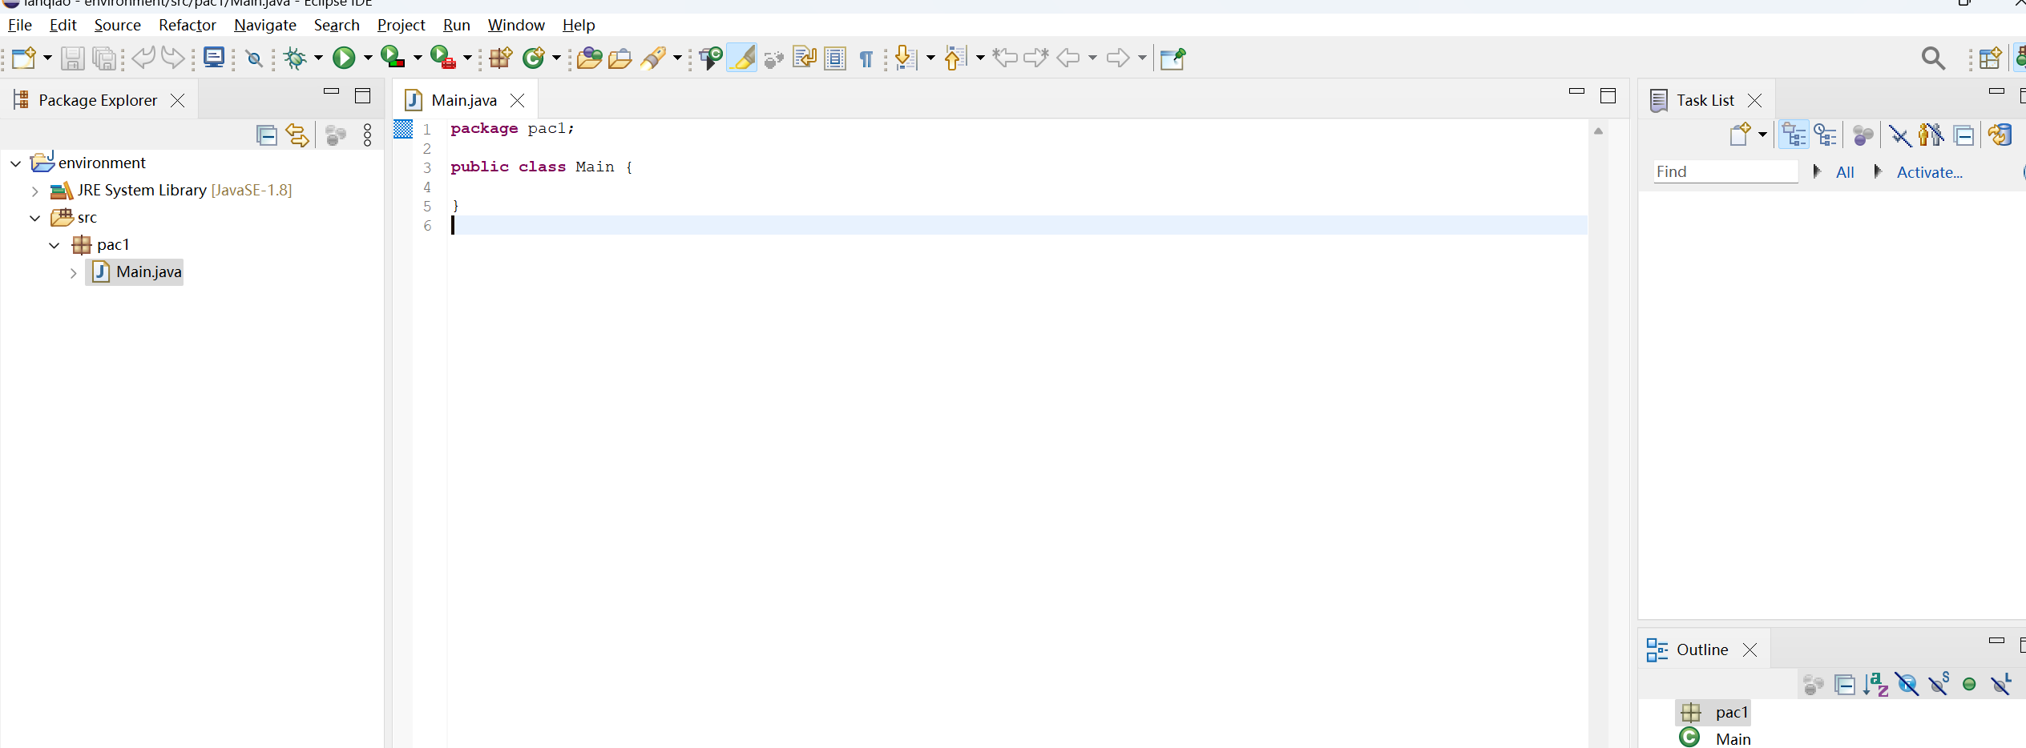Open Package Explorer View Menu dots

point(368,135)
